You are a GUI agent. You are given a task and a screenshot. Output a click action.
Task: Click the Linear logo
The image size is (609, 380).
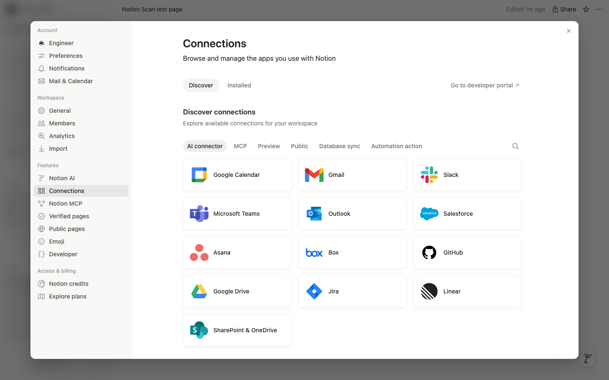tap(429, 291)
